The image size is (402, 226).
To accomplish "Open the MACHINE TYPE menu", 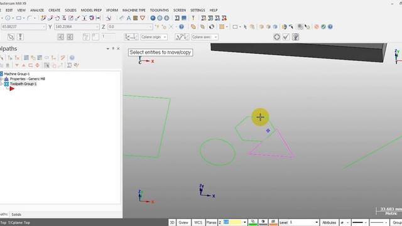I will pos(134,10).
